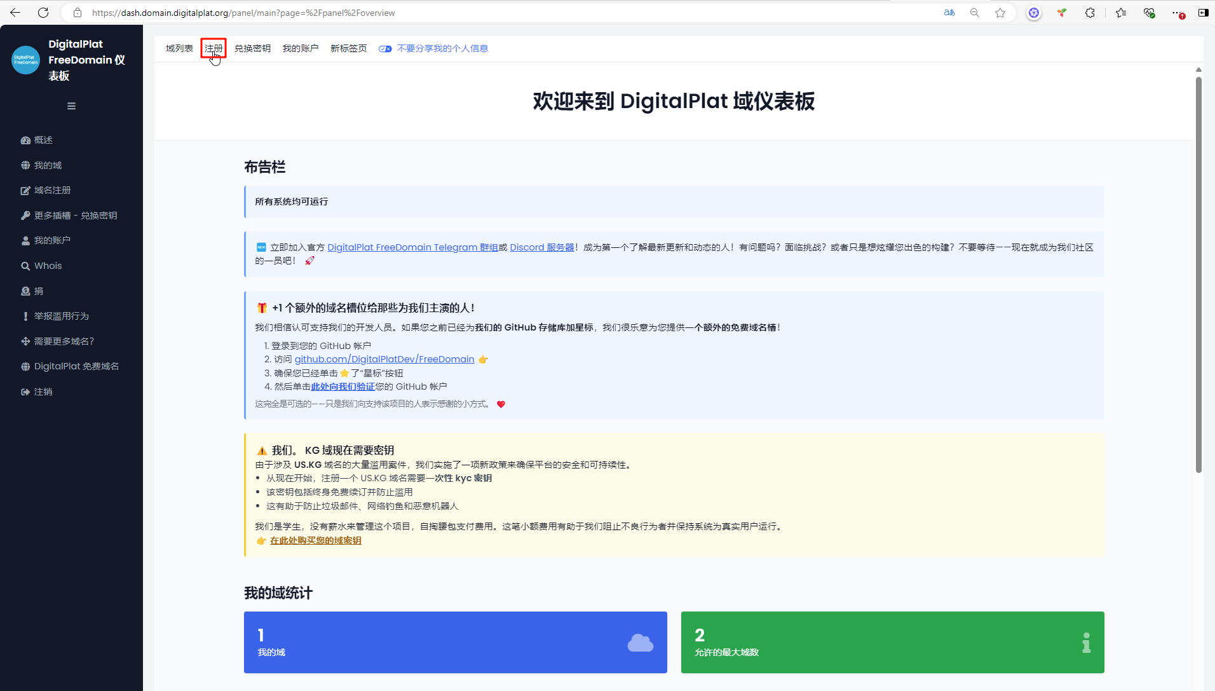Bookmark this page with star icon
This screenshot has height=691, width=1215.
(1000, 13)
